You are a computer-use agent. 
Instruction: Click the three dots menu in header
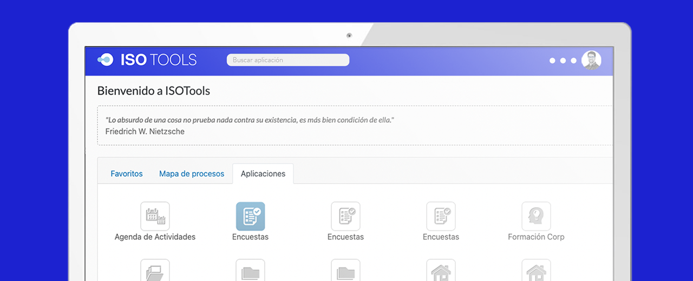563,61
